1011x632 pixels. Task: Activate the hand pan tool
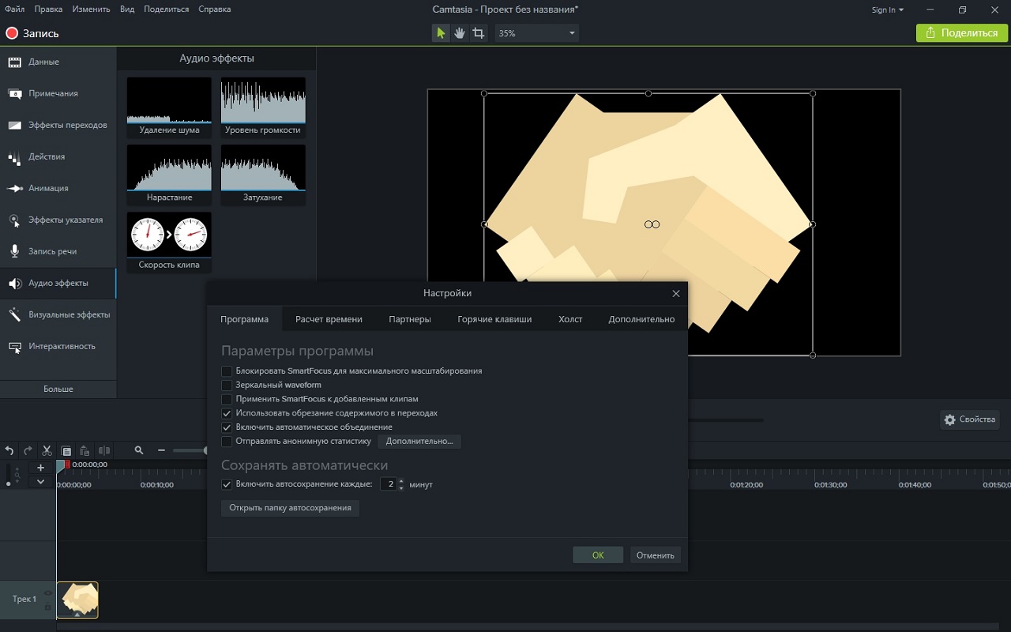[460, 33]
